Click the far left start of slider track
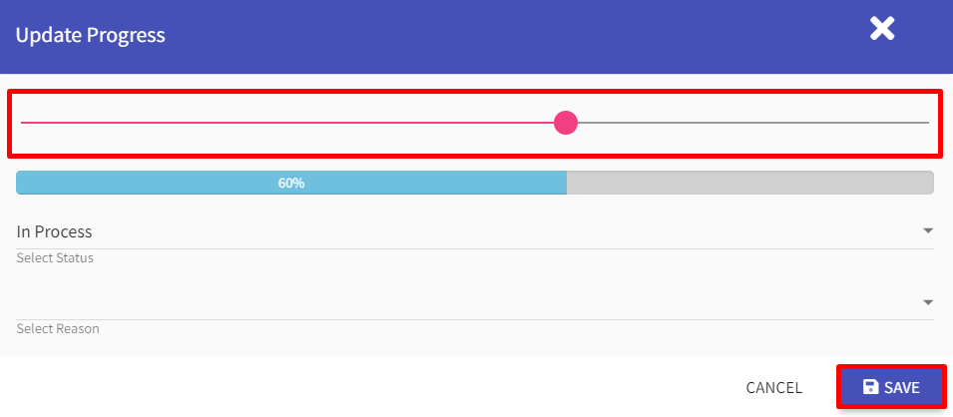The height and width of the screenshot is (417, 953). coord(23,123)
